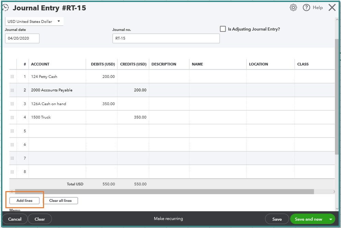Click the empty account cell in row 5
Viewport: 341px width, 228px height.
click(57, 131)
